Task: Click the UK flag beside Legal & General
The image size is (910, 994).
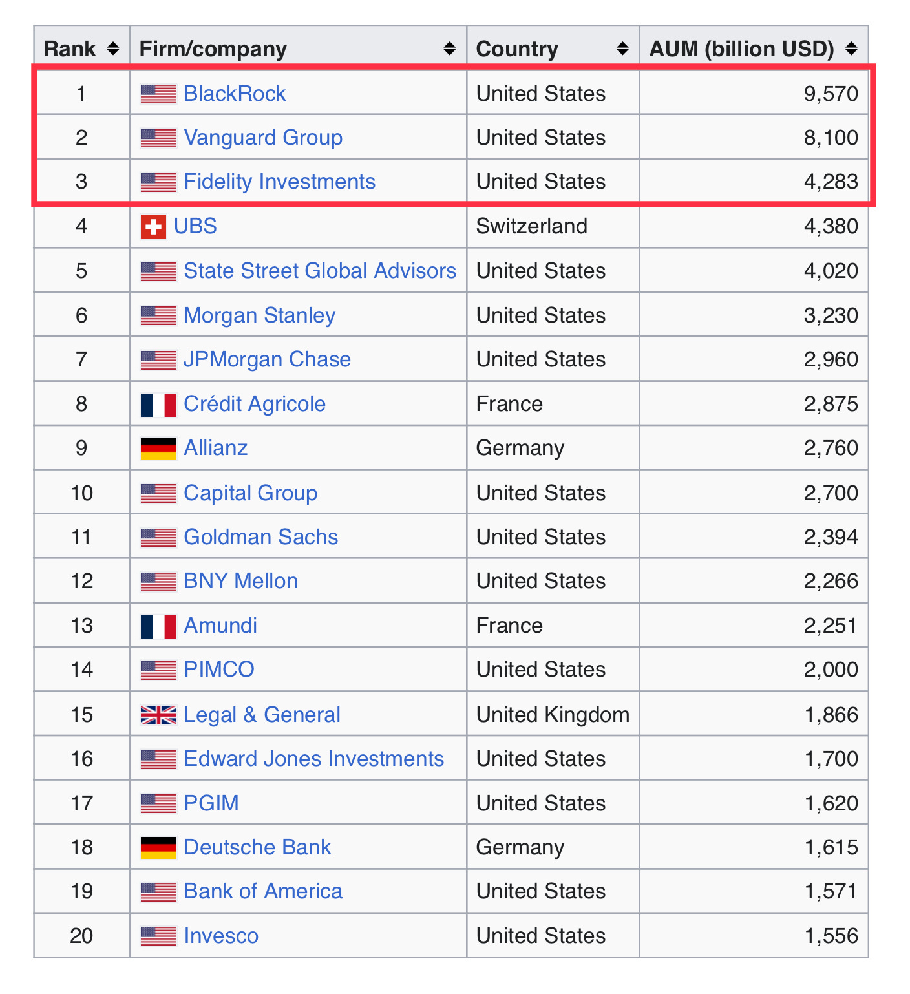Action: [x=158, y=715]
